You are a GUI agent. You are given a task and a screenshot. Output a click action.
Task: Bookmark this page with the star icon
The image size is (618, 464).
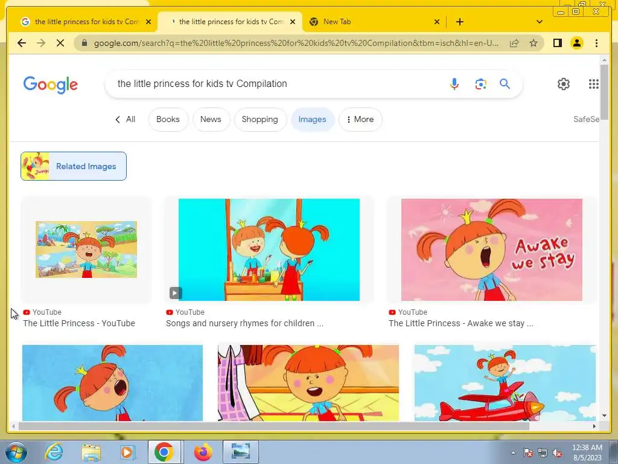pos(534,43)
